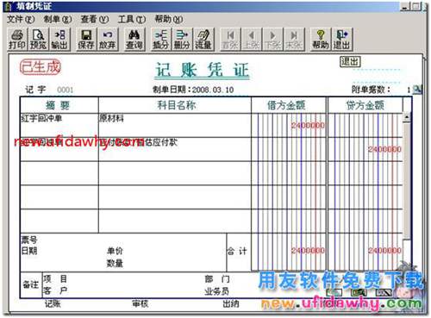Go to the first voucher 首张
431x318 pixels.
tap(230, 40)
